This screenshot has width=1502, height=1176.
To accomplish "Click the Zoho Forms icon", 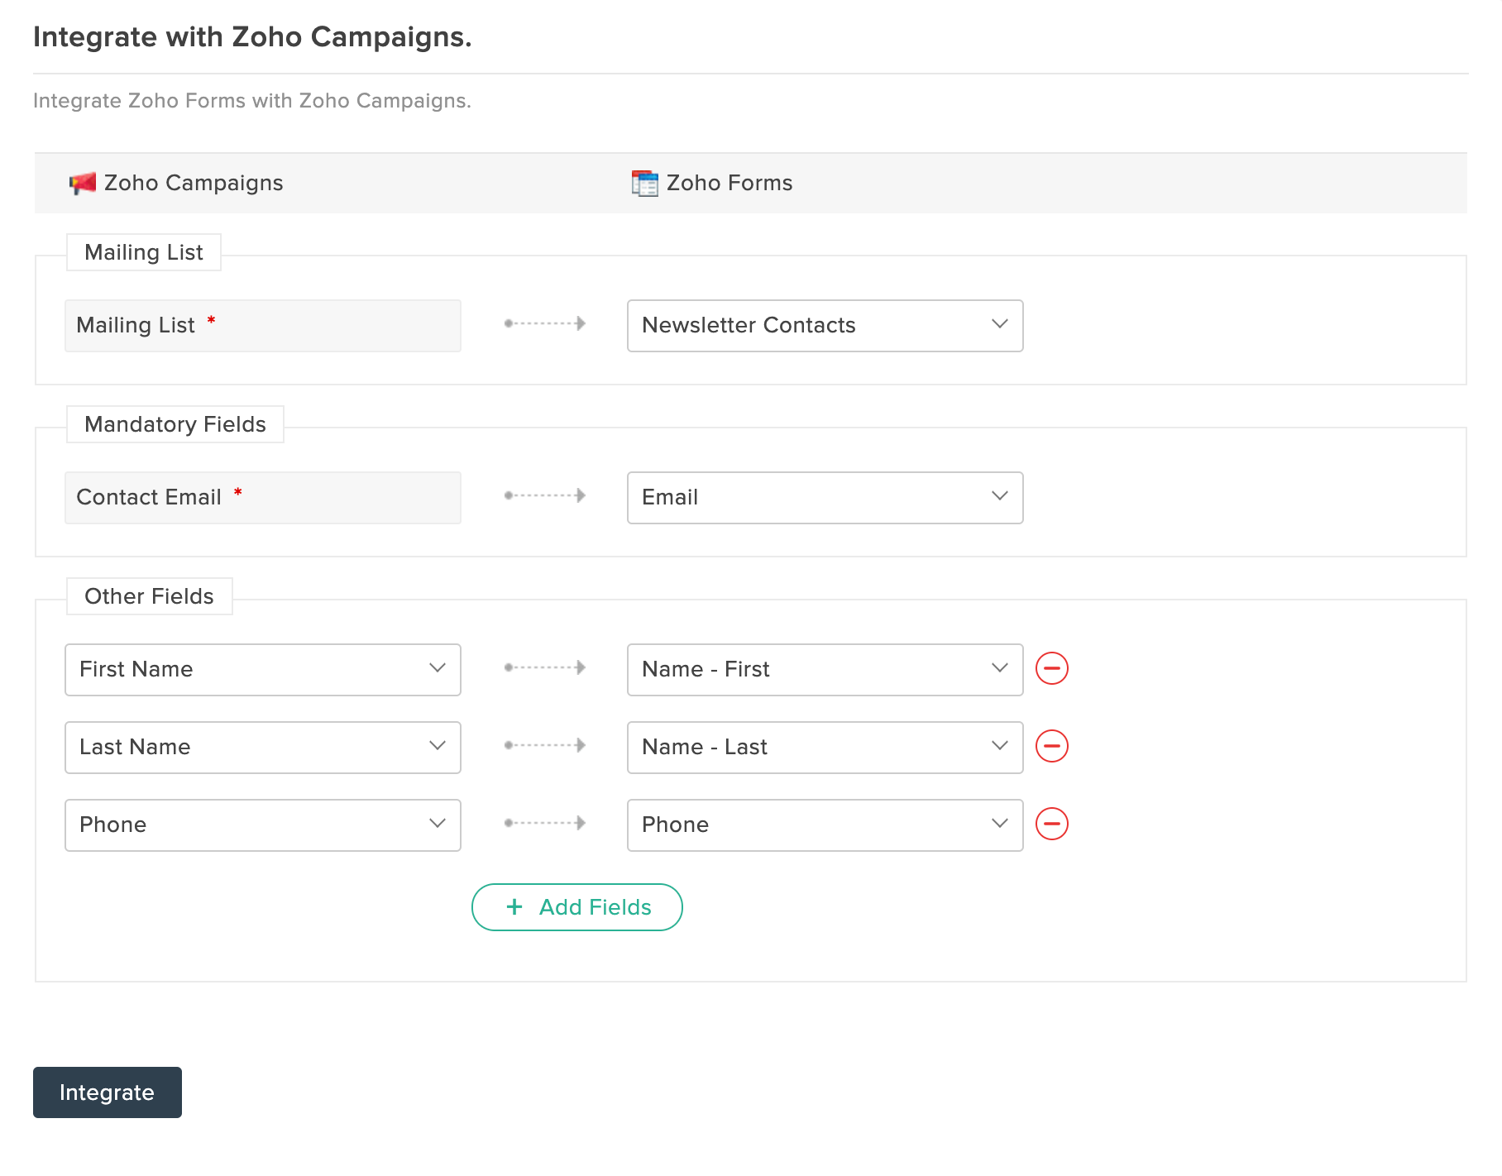I will [x=645, y=183].
